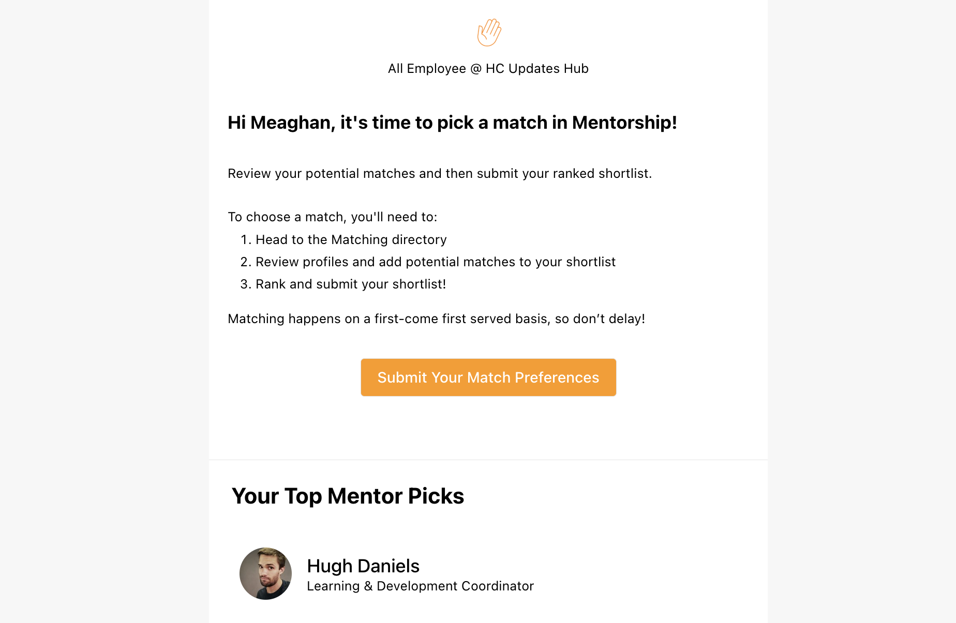This screenshot has width=956, height=623.
Task: Click the gray margin left of the email
Action: tap(103, 310)
